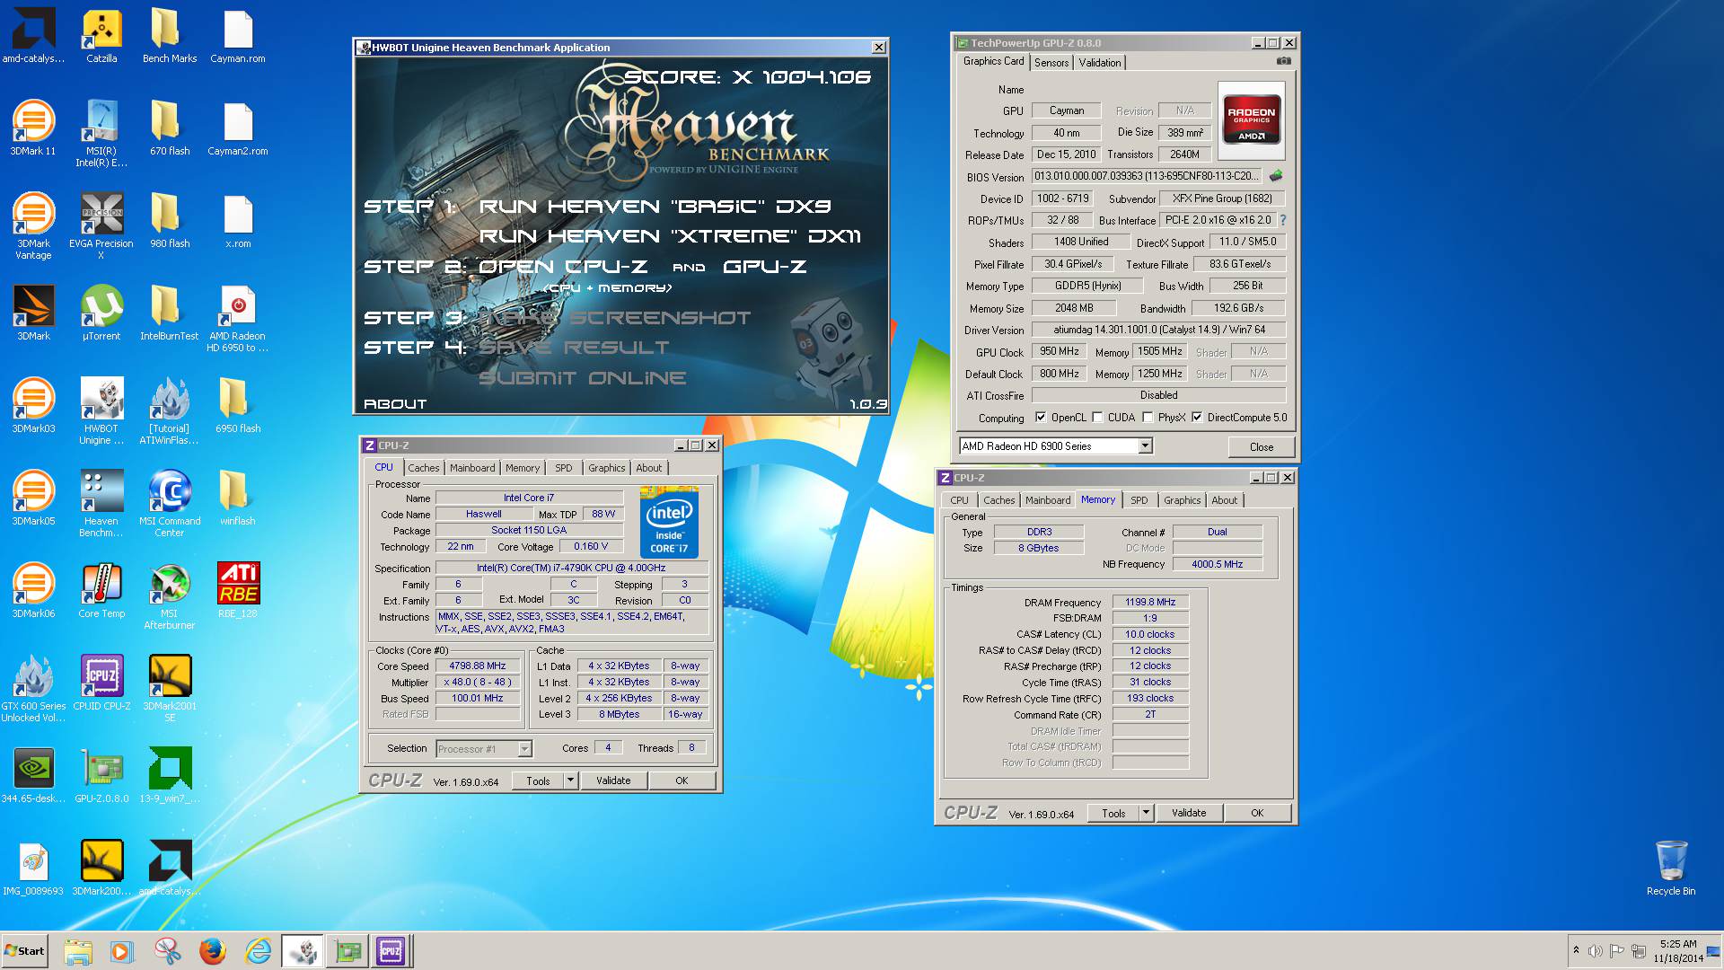
Task: Select the GPU-Z.0.8.0 desktop icon
Action: point(101,776)
